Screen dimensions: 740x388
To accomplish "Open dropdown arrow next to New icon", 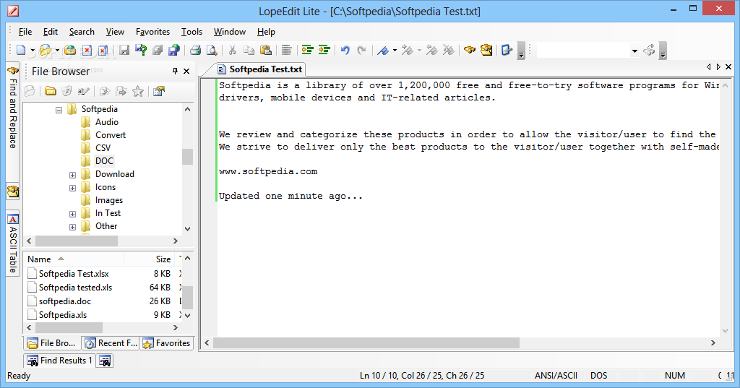I will (33, 50).
